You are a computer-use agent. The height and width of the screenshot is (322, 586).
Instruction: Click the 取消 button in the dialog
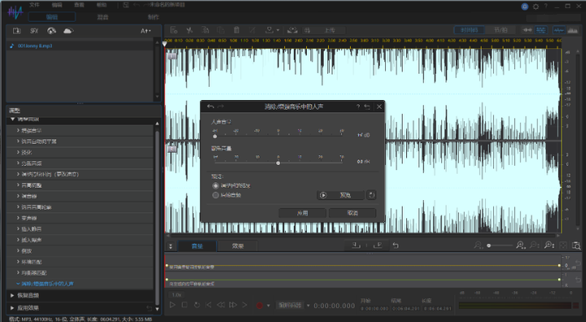coord(352,213)
